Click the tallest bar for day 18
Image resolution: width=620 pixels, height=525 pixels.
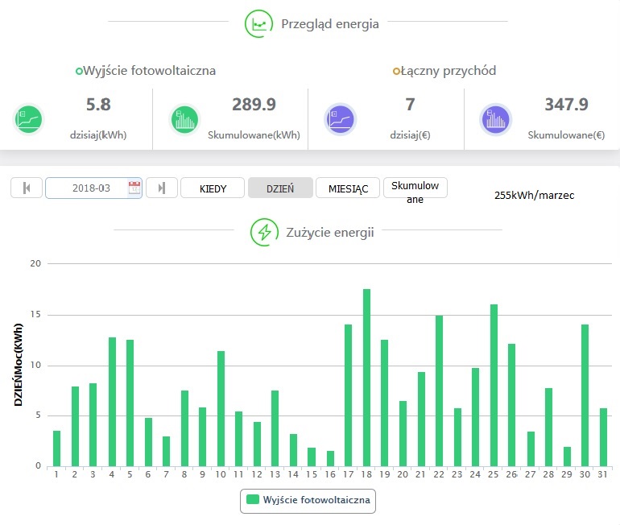click(x=366, y=377)
